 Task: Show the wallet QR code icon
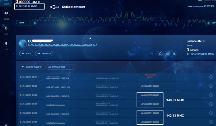(x=167, y=54)
